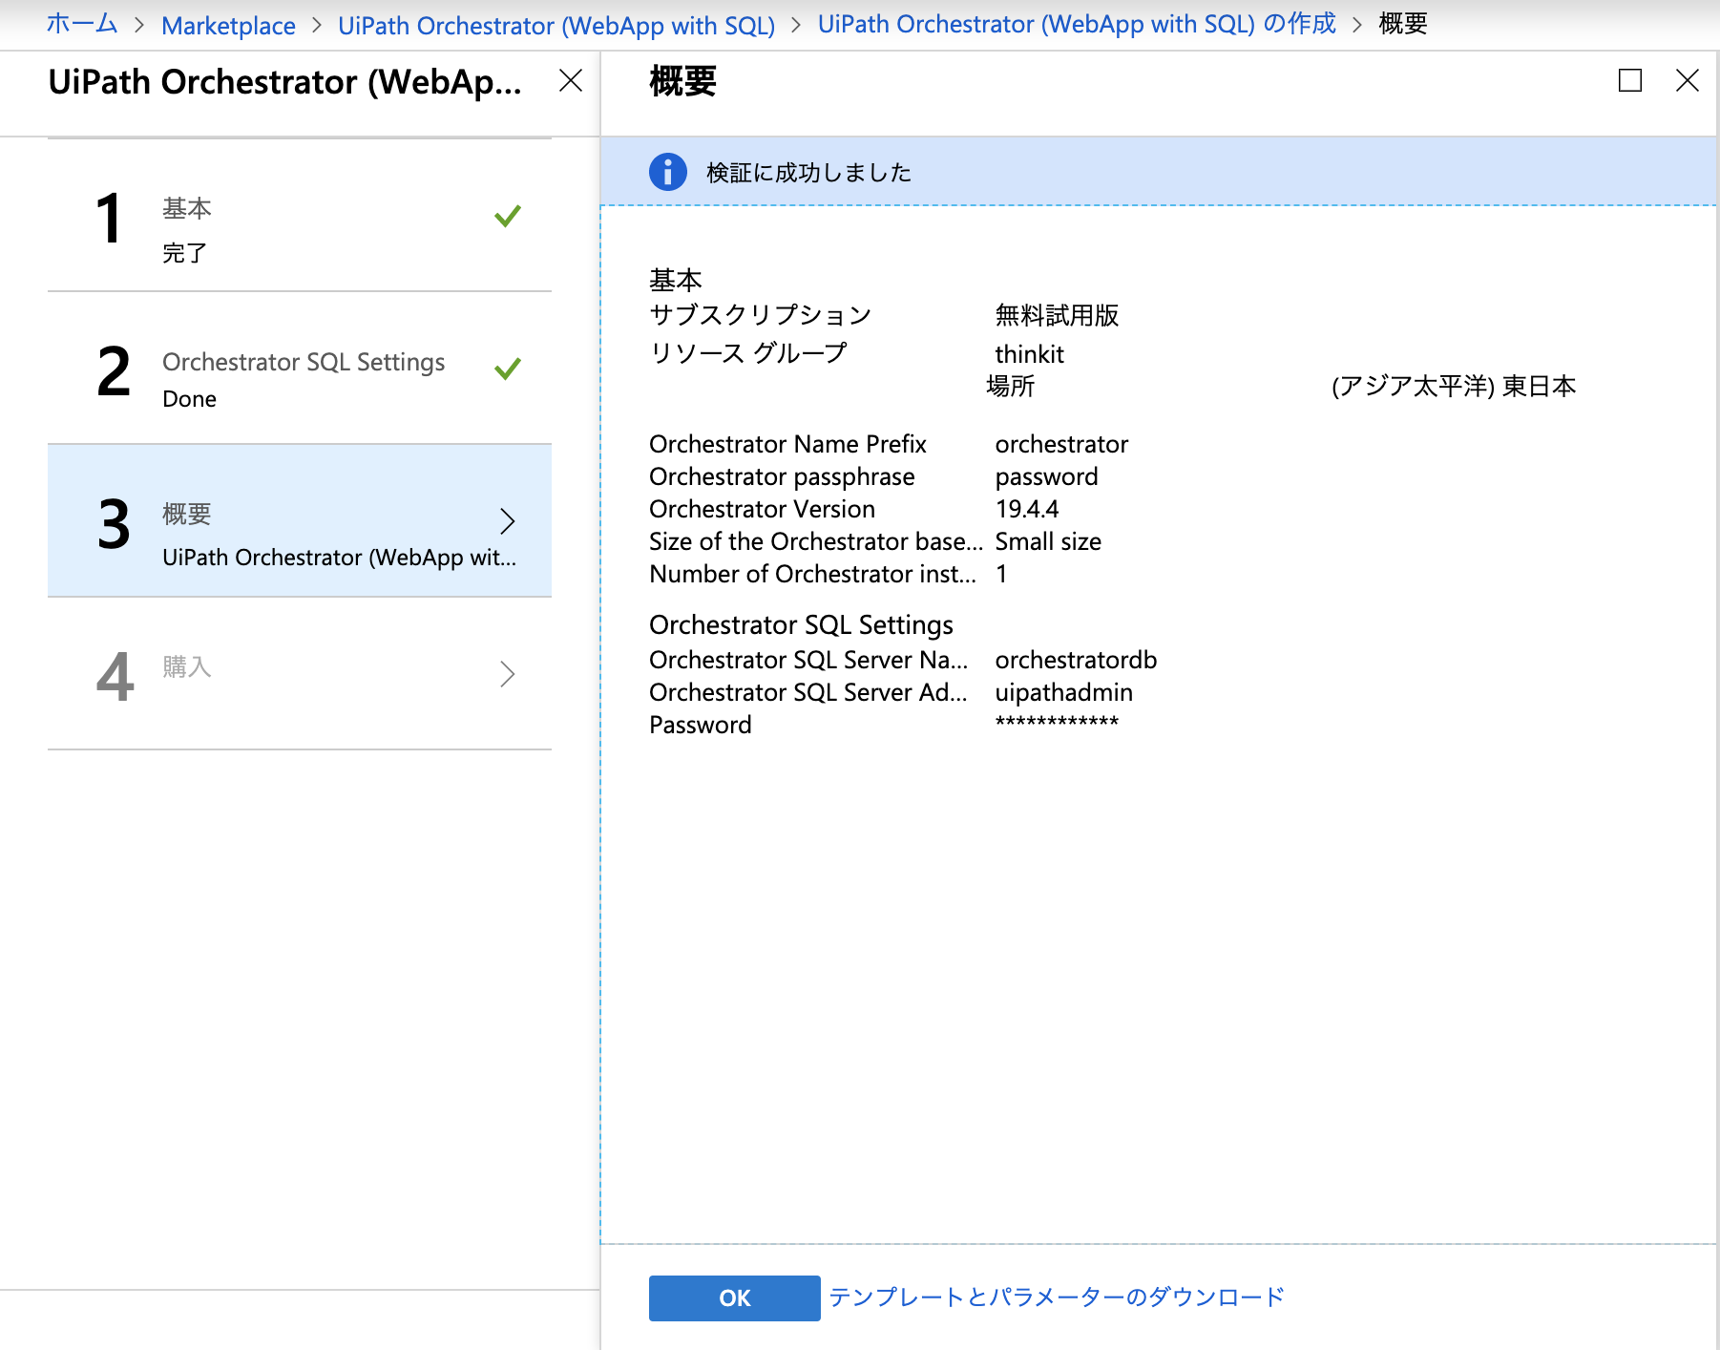Click the リソース グループ label
1720x1350 pixels.
747,353
